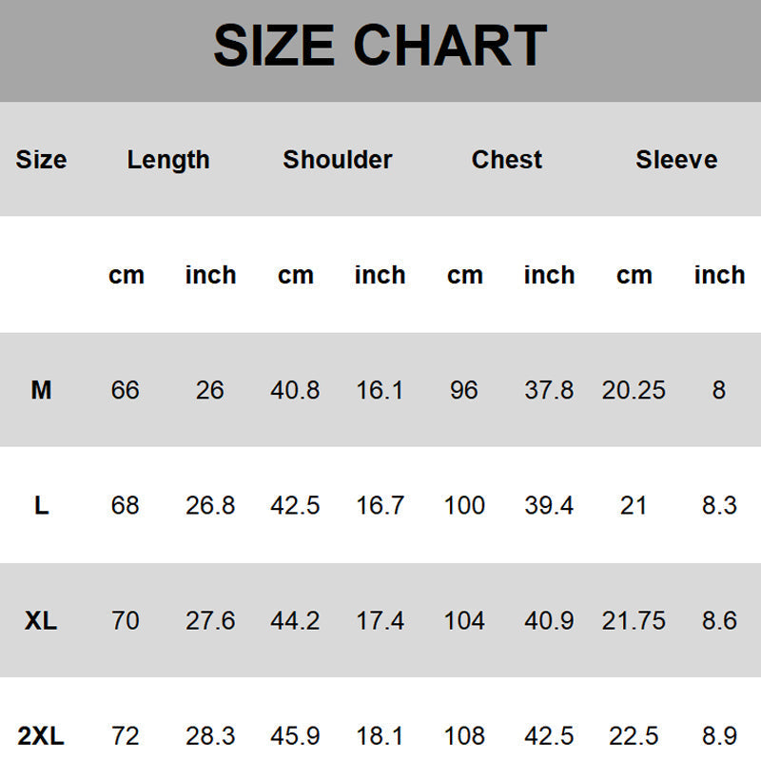Select the 44.2 shoulder cm value
The height and width of the screenshot is (761, 761).
[295, 621]
